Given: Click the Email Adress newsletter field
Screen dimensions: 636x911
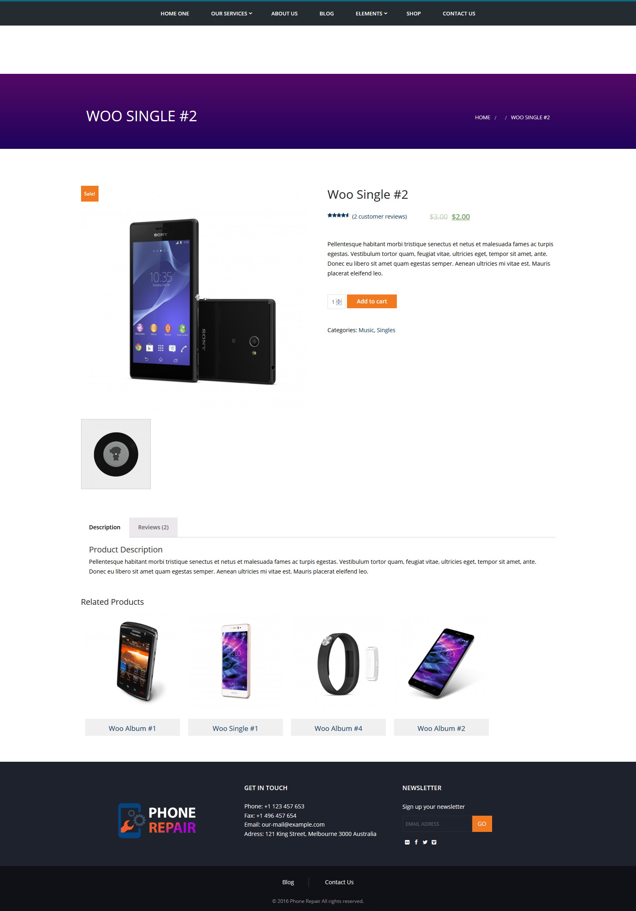Looking at the screenshot, I should pos(437,824).
